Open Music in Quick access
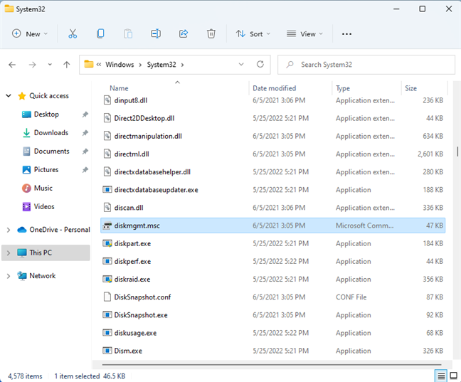461x382 pixels. pyautogui.click(x=43, y=188)
